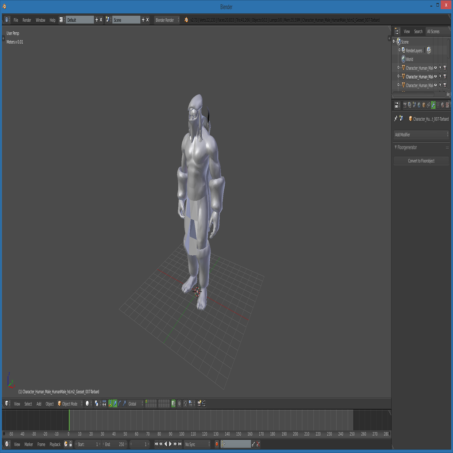Toggle manipulate center points only button
The image size is (453, 453).
104,403
